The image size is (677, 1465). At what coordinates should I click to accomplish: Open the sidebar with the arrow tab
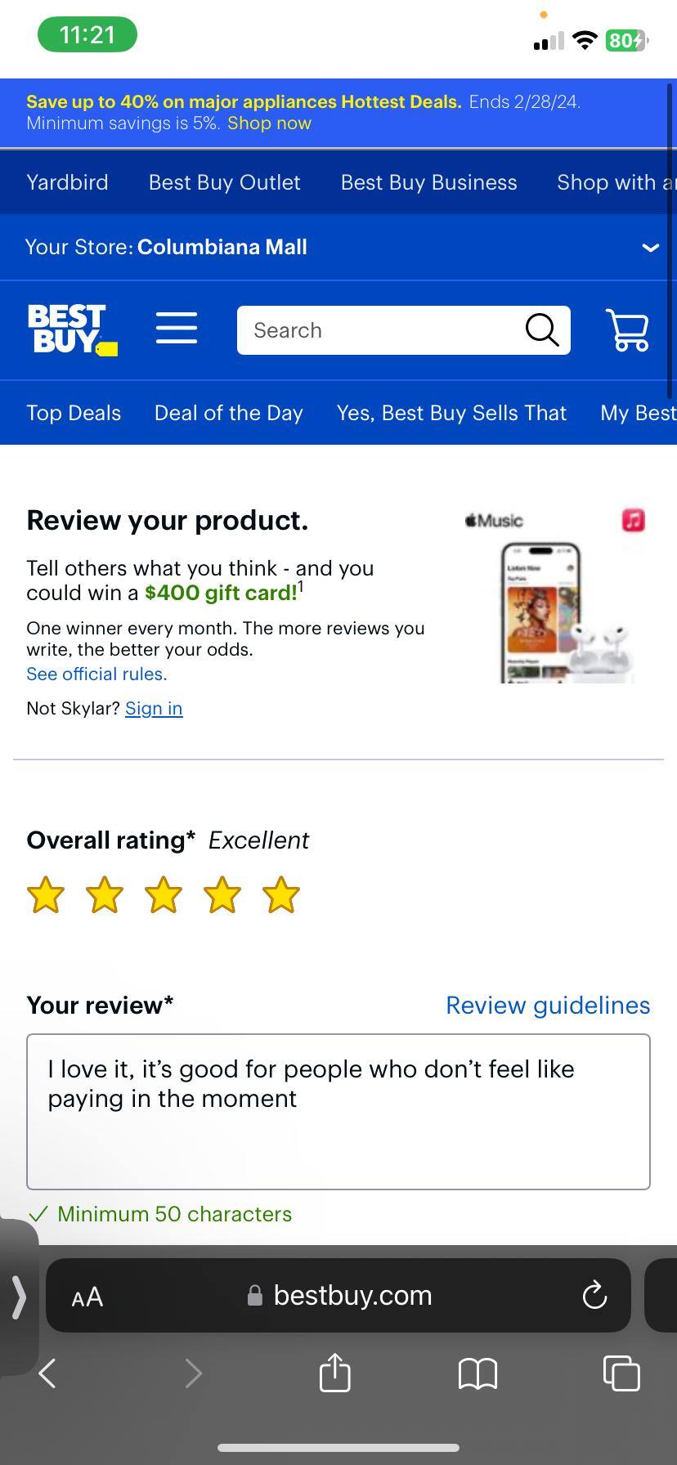click(x=18, y=1297)
